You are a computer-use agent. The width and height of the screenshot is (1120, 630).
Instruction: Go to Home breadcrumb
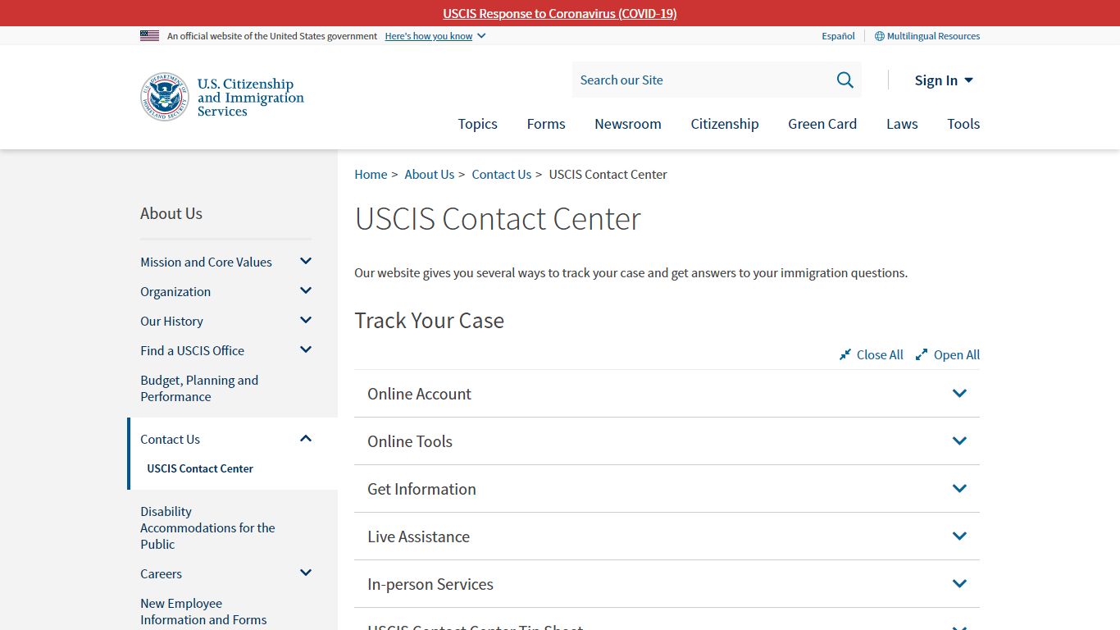coord(371,174)
